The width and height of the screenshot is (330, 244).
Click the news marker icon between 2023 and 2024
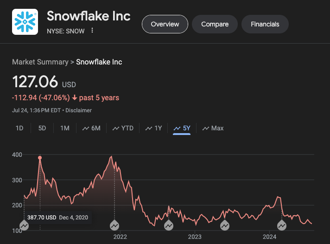coord(224,226)
